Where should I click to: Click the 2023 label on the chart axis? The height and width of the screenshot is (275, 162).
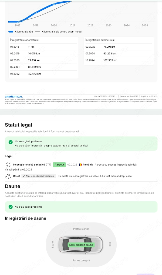click(x=109, y=25)
